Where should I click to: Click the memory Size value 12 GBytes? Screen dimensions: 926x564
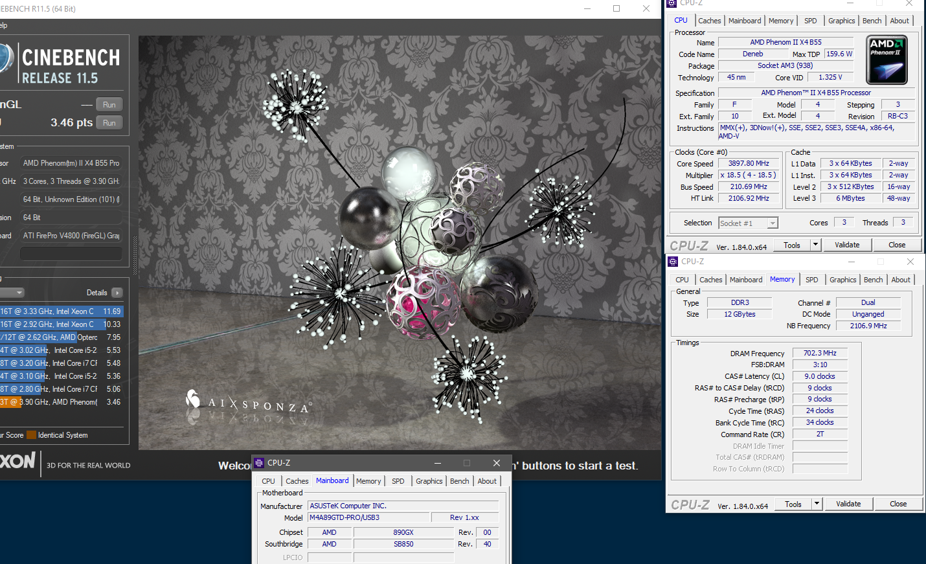(x=740, y=314)
